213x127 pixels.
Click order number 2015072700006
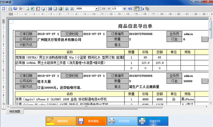pos(141,34)
